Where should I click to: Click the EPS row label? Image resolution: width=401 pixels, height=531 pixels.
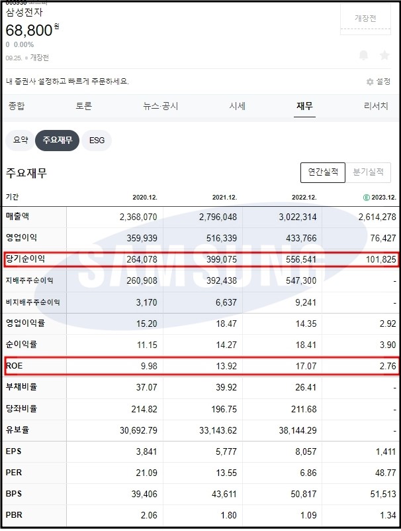click(13, 451)
